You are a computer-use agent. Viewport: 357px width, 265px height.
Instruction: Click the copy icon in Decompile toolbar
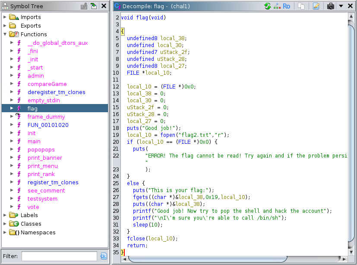click(301, 6)
